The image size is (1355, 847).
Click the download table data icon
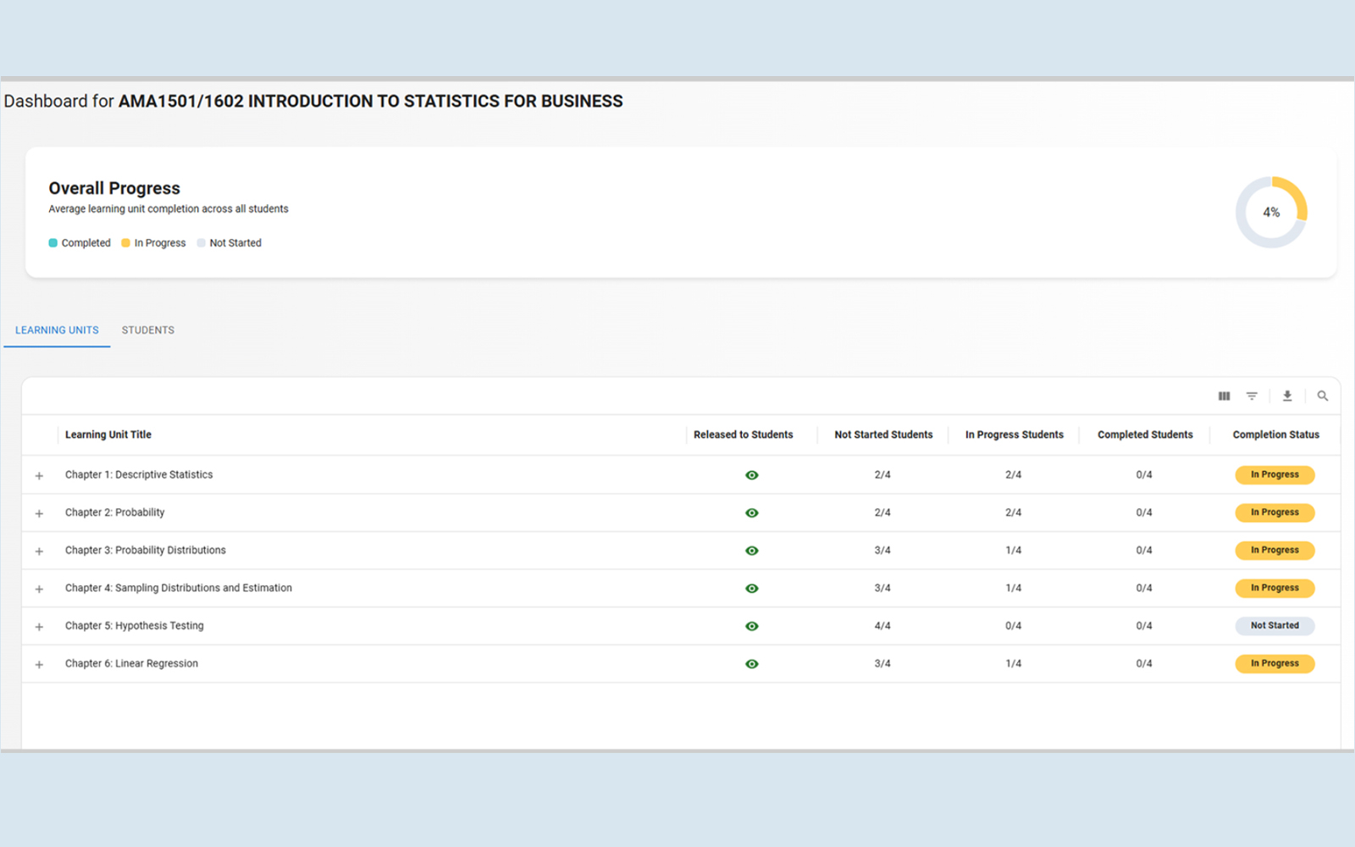pyautogui.click(x=1287, y=396)
